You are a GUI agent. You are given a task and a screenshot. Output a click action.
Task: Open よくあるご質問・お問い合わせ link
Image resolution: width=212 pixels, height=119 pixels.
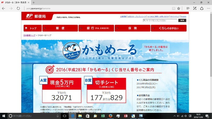pyautogui.click(x=158, y=16)
